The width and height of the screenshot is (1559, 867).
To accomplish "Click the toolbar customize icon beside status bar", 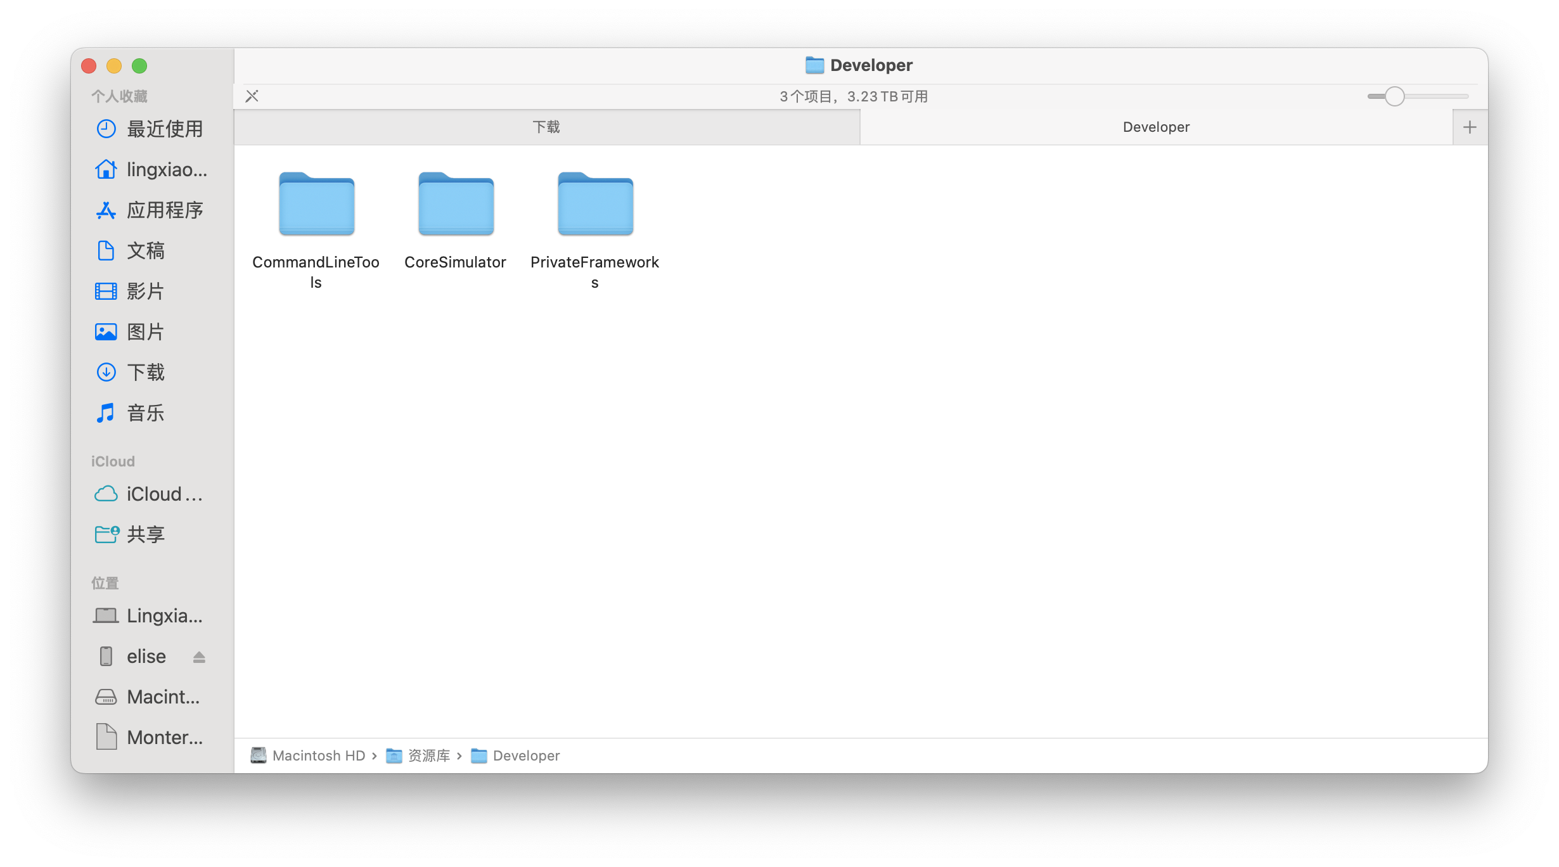I will point(252,96).
